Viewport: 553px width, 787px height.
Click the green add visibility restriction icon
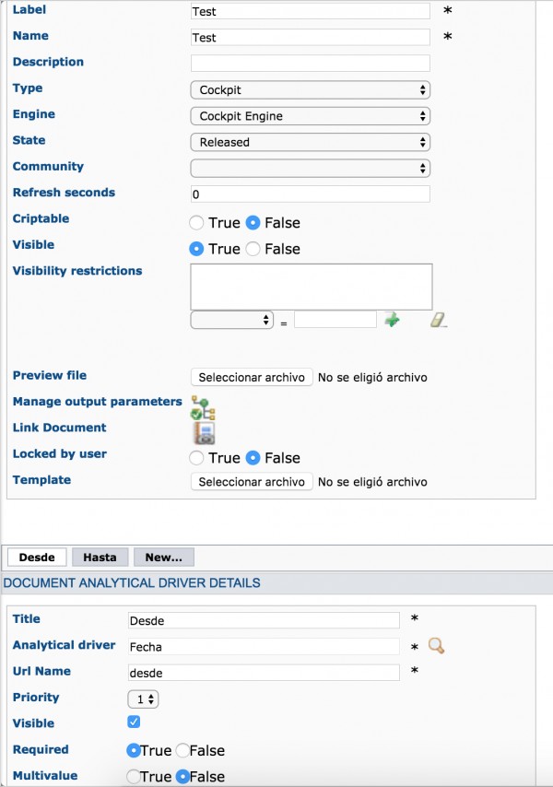click(x=392, y=319)
